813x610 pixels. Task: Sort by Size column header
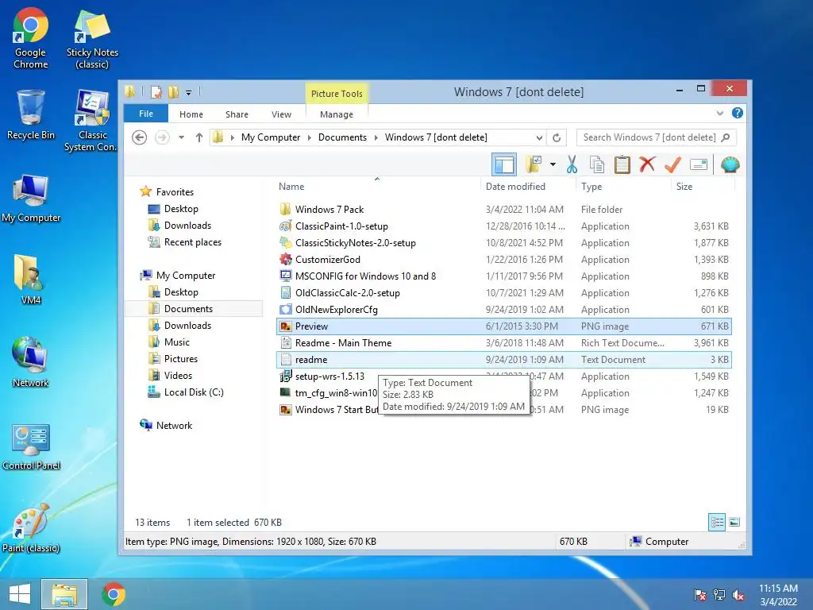684,186
